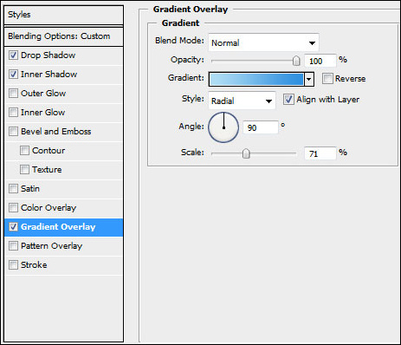This screenshot has width=401, height=345.
Task: Click the Scale slider handle
Action: coord(246,153)
